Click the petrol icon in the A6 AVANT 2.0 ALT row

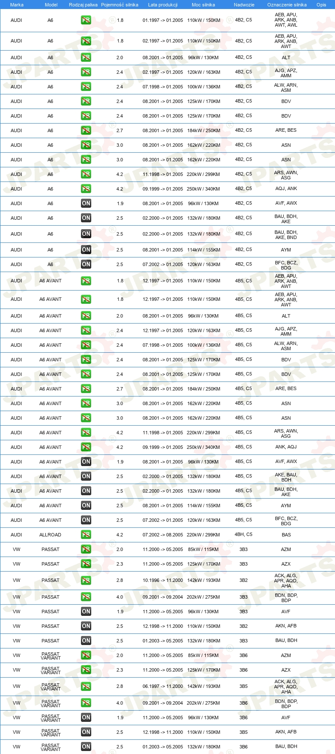point(86,316)
